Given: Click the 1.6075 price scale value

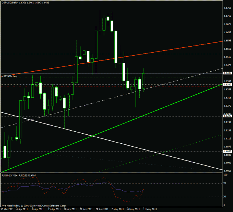Looking at the screenshot, I should coord(228,147).
